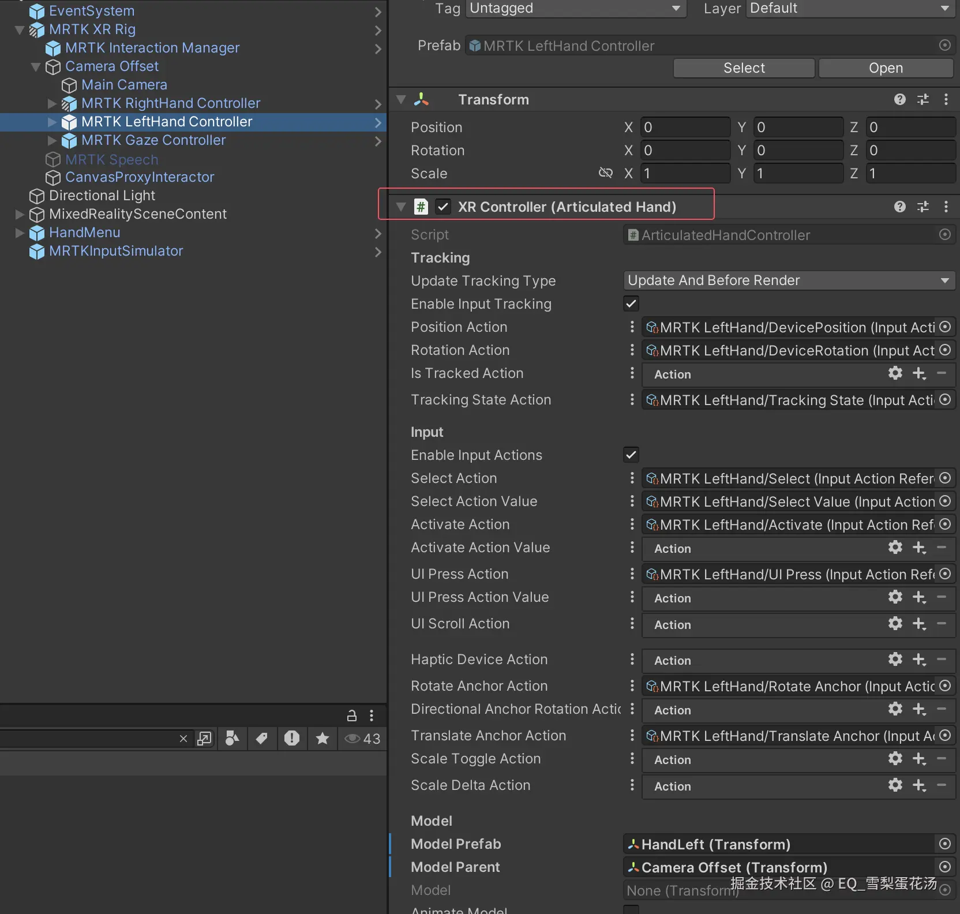Collapse MRTK XR Rig hierarchy node

[x=20, y=29]
